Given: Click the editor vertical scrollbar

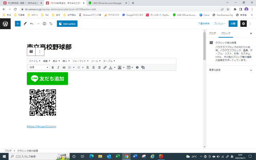Looking at the screenshot, I should tap(204, 46).
